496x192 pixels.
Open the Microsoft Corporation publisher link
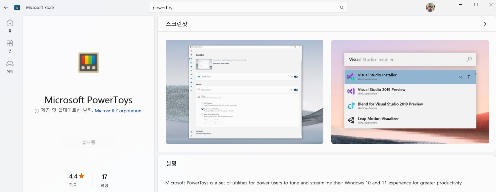(118, 111)
